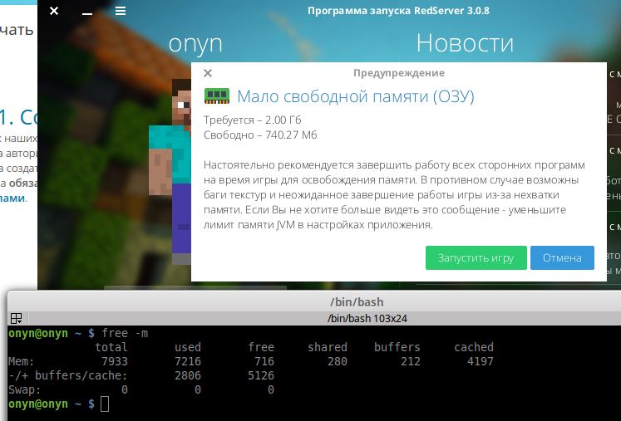
Task: Click the Steve player skin image
Action: click(x=170, y=171)
